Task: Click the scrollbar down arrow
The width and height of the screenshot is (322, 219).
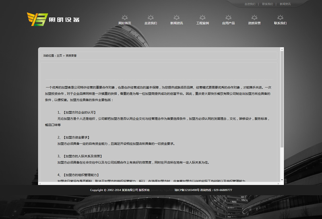Action: (x=282, y=180)
